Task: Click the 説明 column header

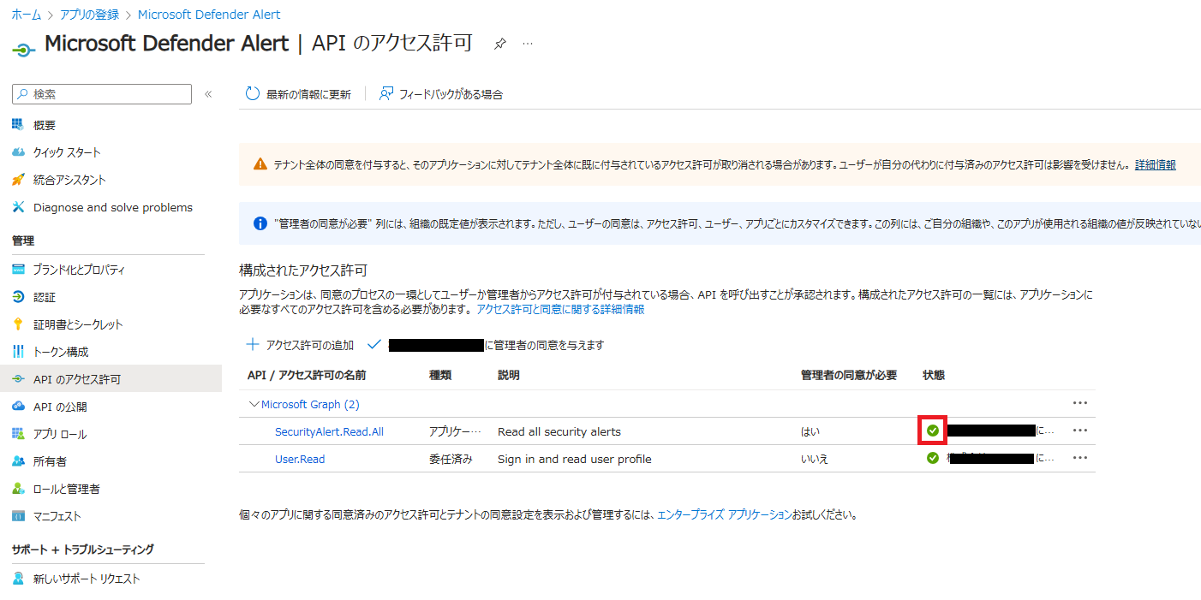Action: [508, 375]
